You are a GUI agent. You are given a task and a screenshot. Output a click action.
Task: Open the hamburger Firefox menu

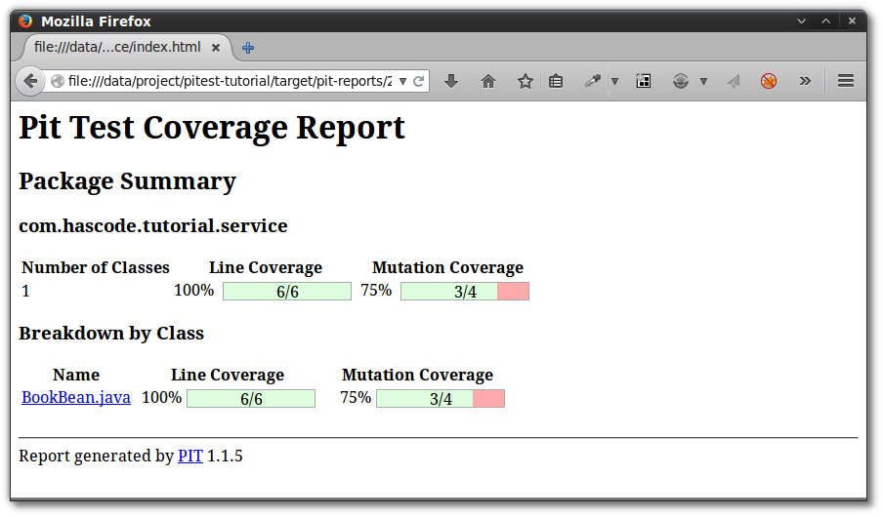coord(846,81)
